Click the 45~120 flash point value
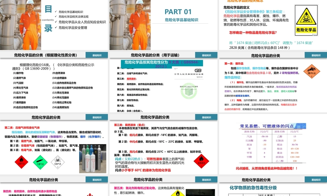327x196 pixels. click(295, 149)
